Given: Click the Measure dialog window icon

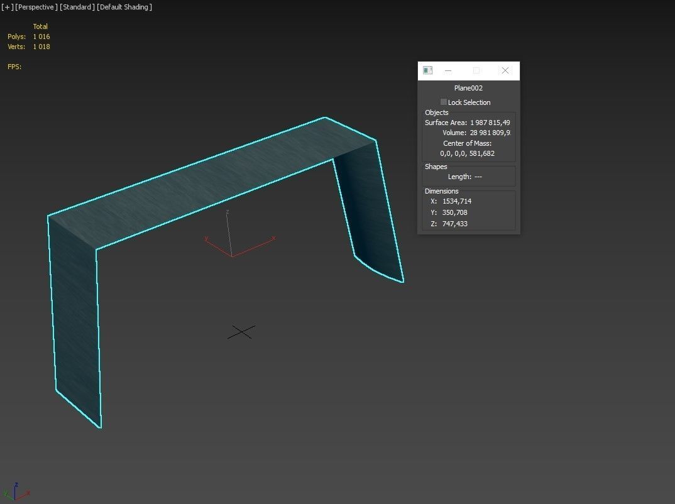Looking at the screenshot, I should [x=427, y=70].
